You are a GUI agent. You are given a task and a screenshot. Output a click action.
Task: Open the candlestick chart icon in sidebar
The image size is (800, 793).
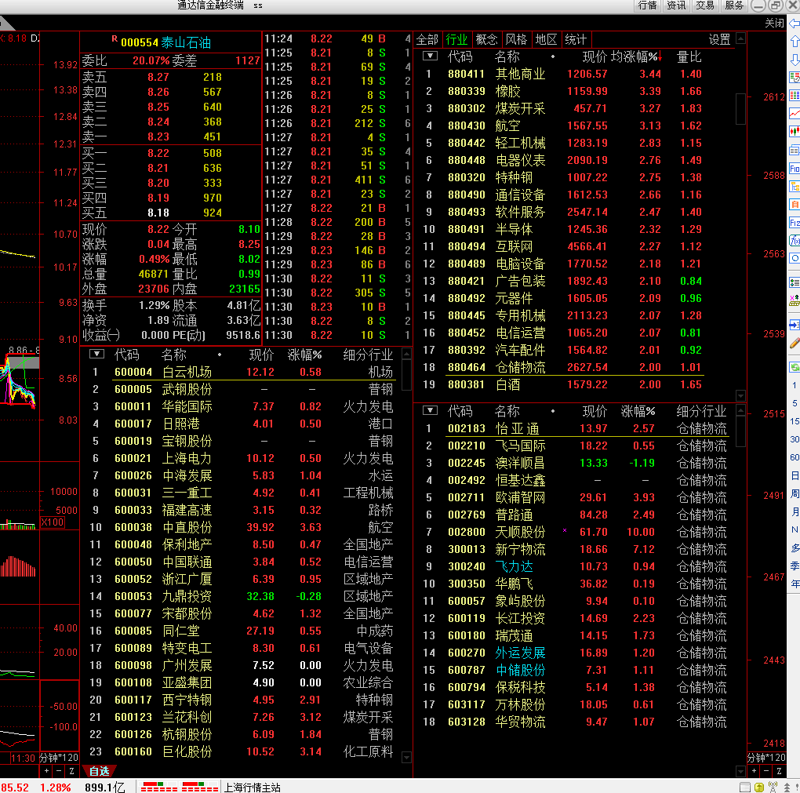tap(794, 131)
